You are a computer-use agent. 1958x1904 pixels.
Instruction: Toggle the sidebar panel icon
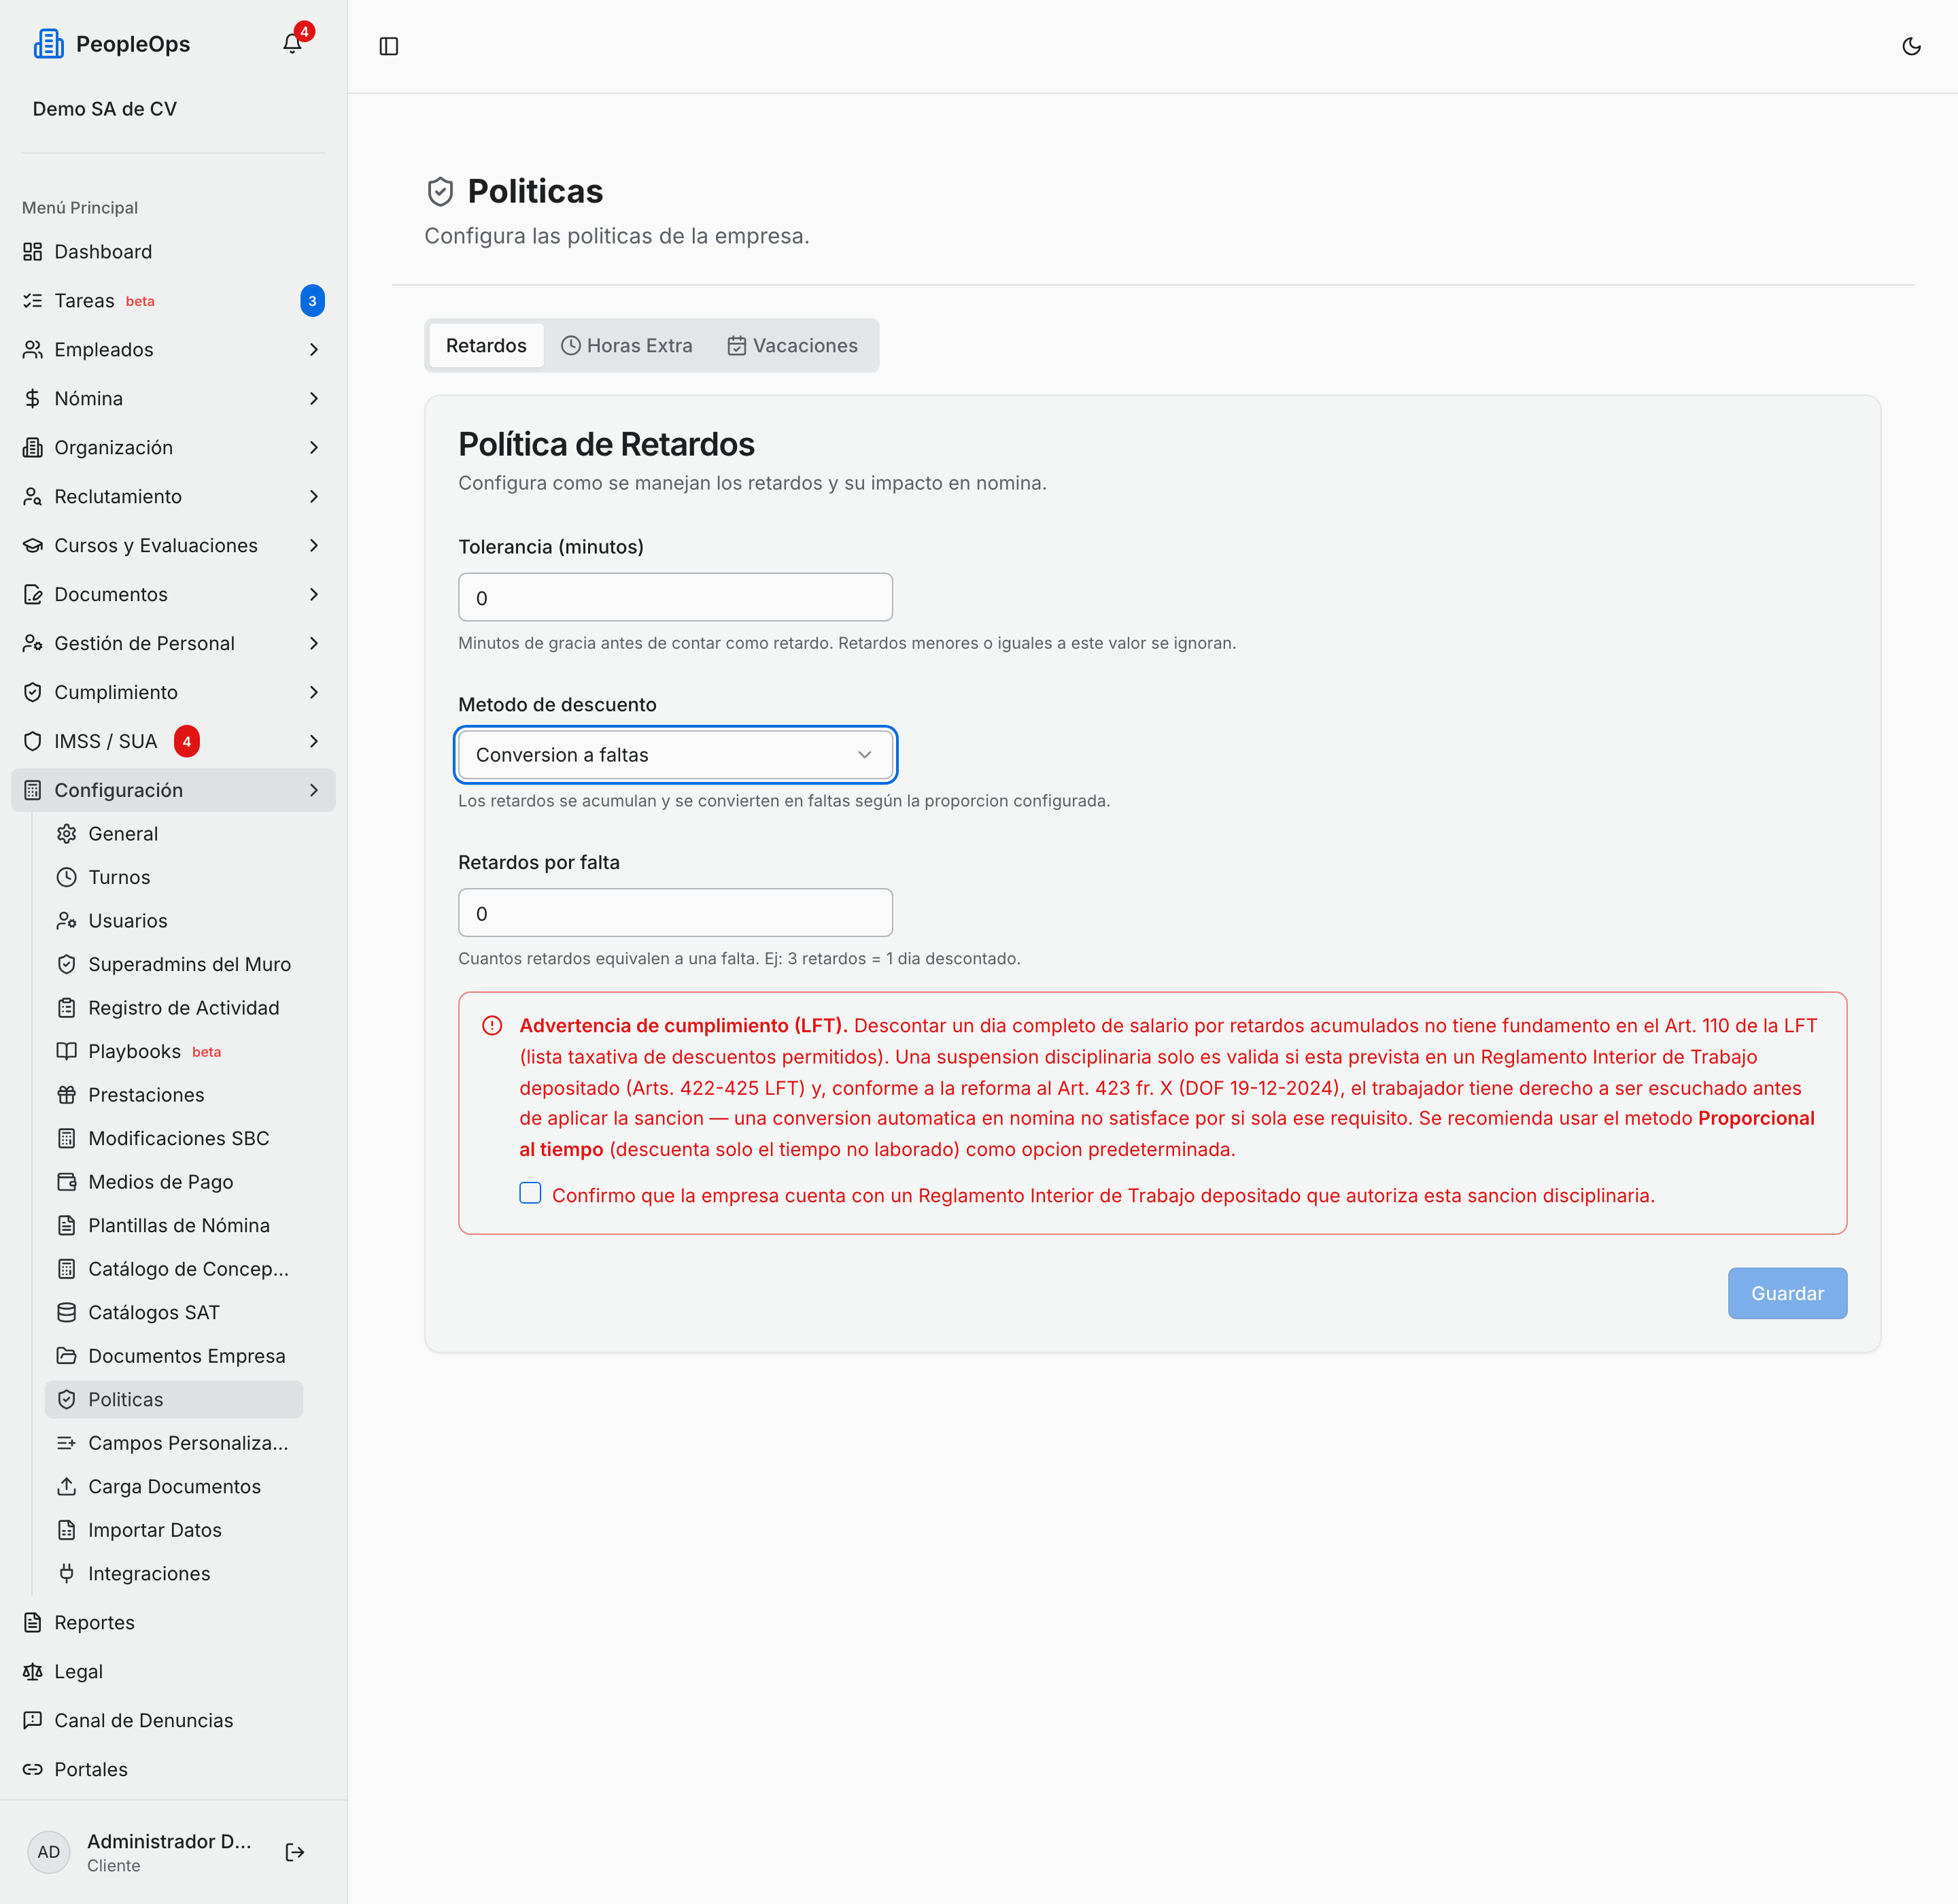[x=389, y=46]
